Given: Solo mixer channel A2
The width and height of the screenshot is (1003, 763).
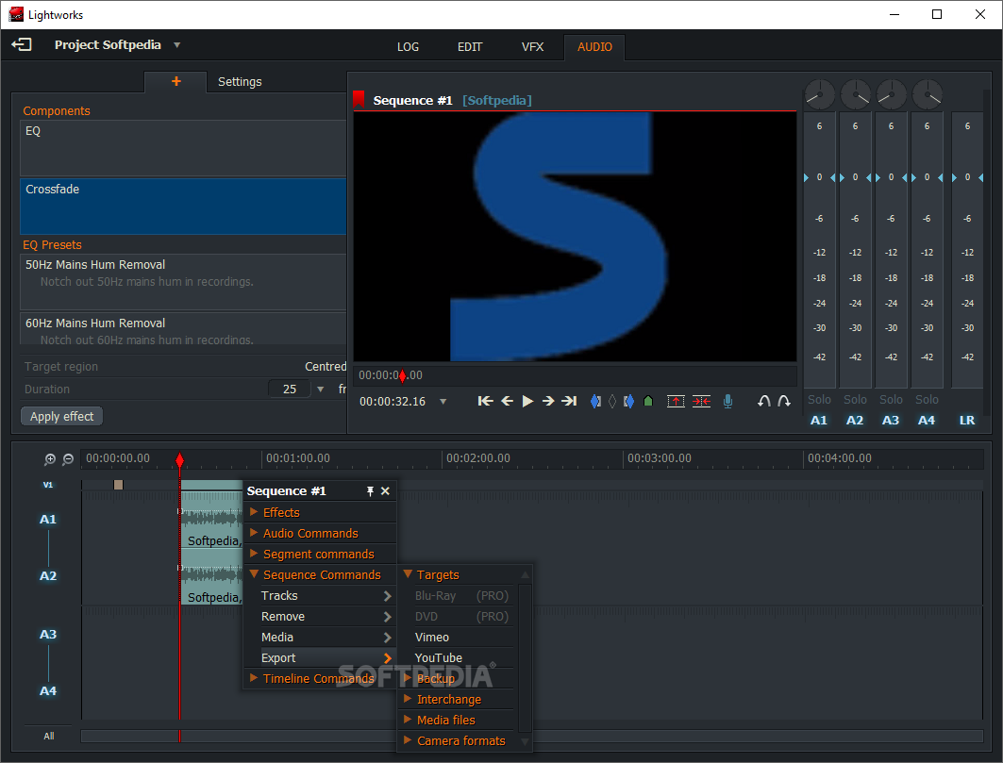Looking at the screenshot, I should 855,400.
